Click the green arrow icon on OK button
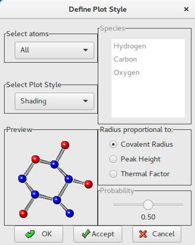 pyautogui.click(x=30, y=234)
